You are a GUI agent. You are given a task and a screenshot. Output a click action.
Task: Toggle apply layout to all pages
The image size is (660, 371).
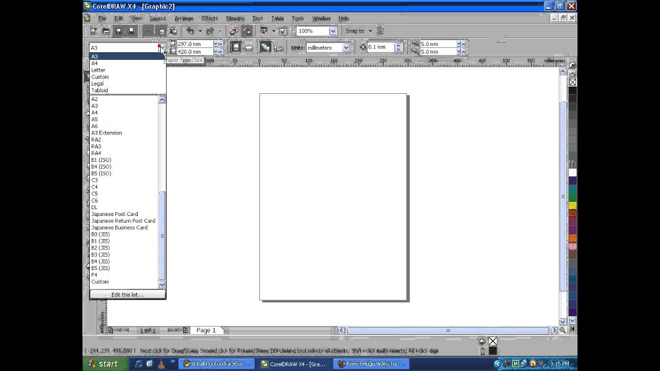pyautogui.click(x=266, y=47)
